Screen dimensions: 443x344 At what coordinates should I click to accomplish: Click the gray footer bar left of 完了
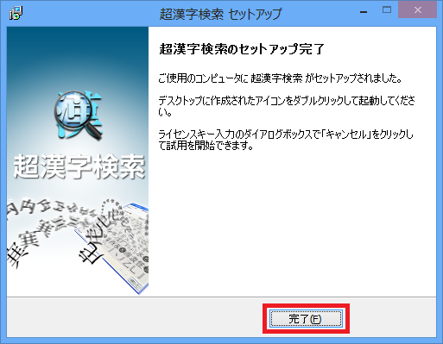136,317
